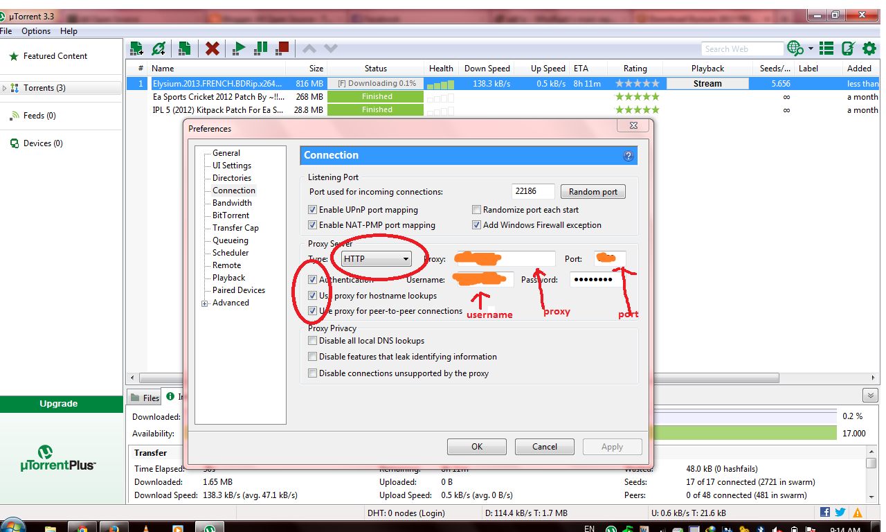Toggle the Authentication checkbox
The image size is (886, 532).
[313, 280]
